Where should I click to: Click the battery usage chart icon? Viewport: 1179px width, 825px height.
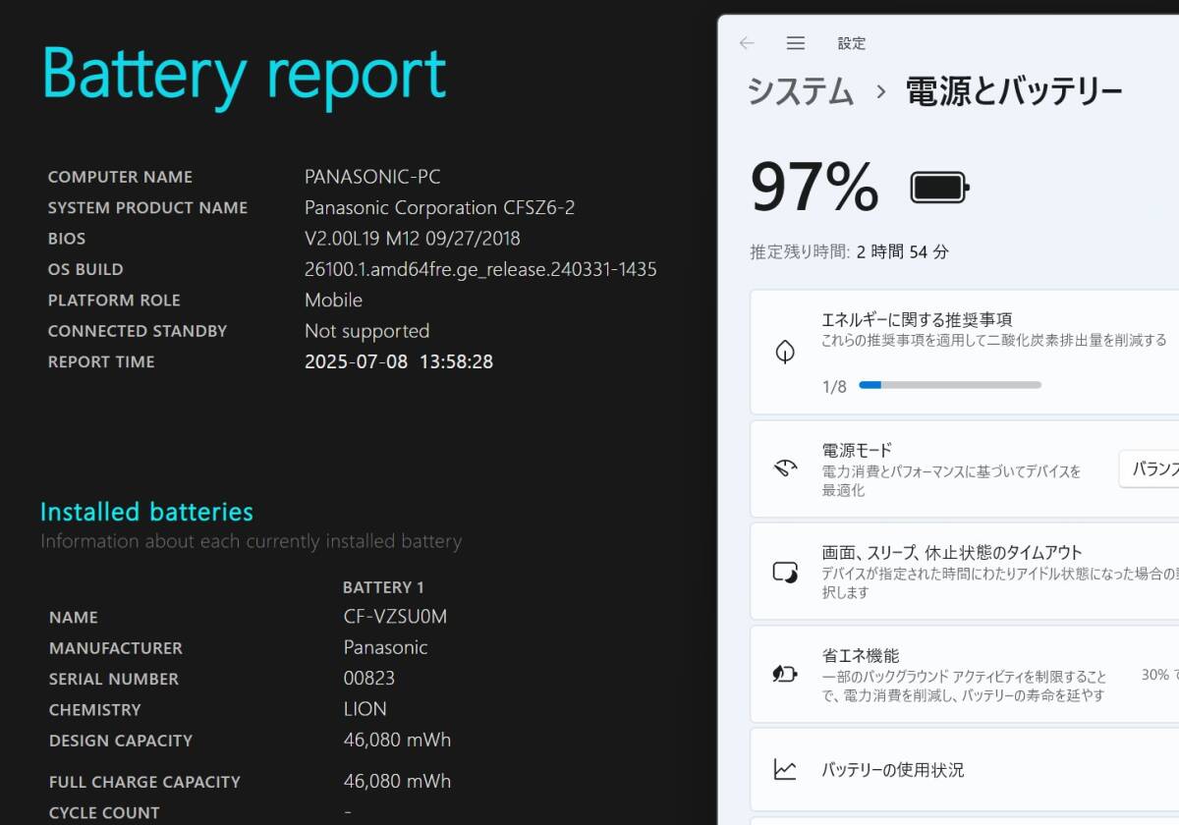coord(785,769)
